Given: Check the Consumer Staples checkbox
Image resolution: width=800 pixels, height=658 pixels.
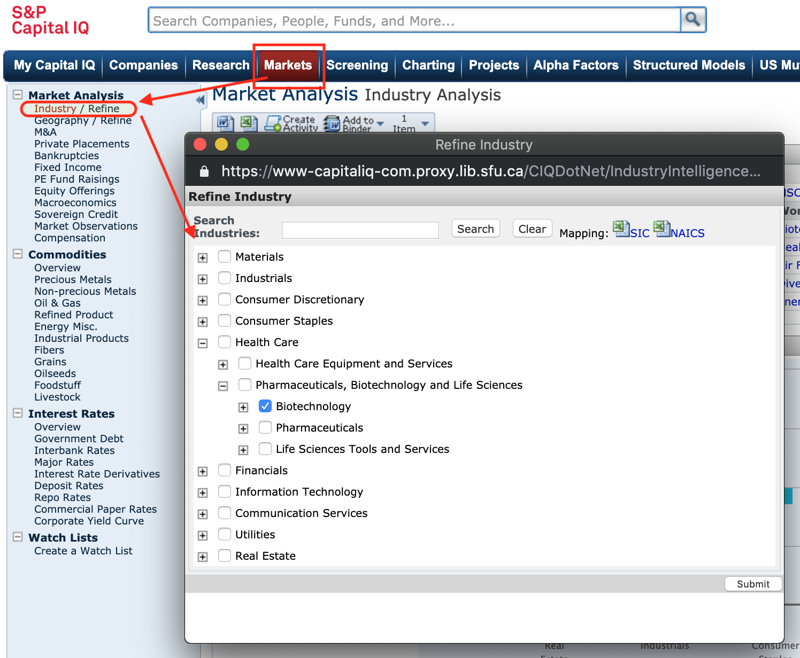Looking at the screenshot, I should point(225,320).
